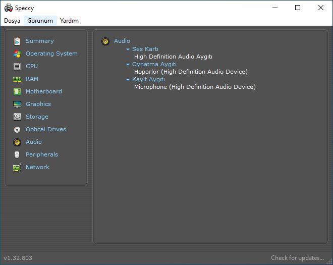Open the Yardım menu
The height and width of the screenshot is (265, 333).
69,21
